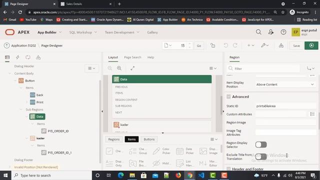320x180 pixels.
Task: Show the Regions gallery tab
Action: point(114,139)
